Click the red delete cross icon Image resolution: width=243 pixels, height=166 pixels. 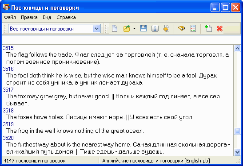coord(219,29)
